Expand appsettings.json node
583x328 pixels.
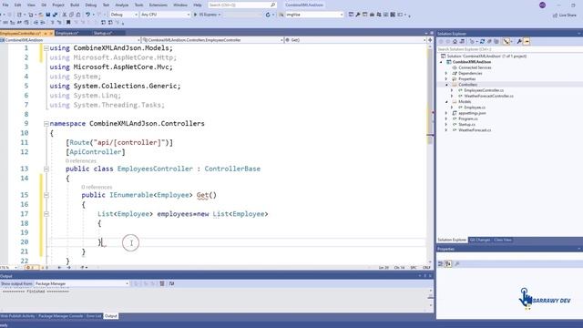447,113
